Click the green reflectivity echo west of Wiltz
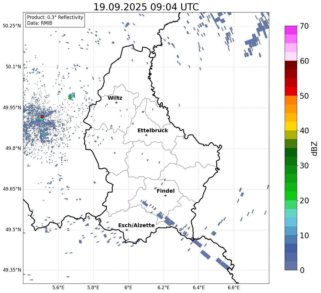The width and height of the screenshot is (321, 293). pyautogui.click(x=71, y=96)
